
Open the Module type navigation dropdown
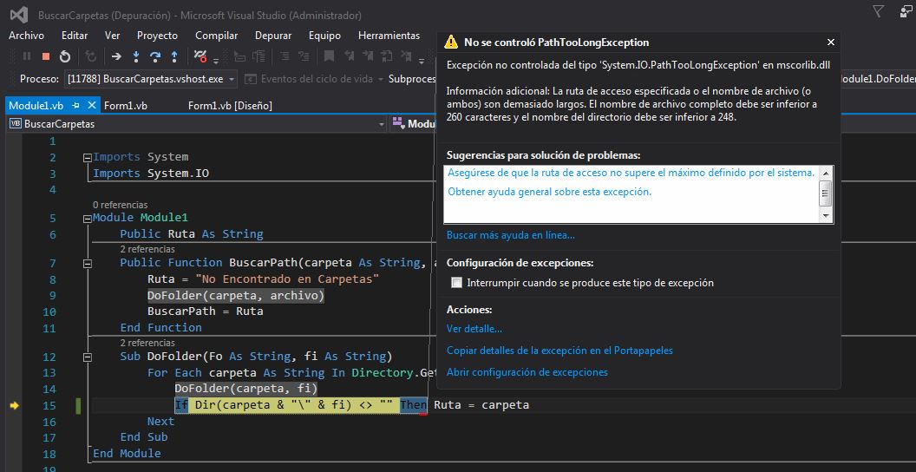tap(413, 124)
